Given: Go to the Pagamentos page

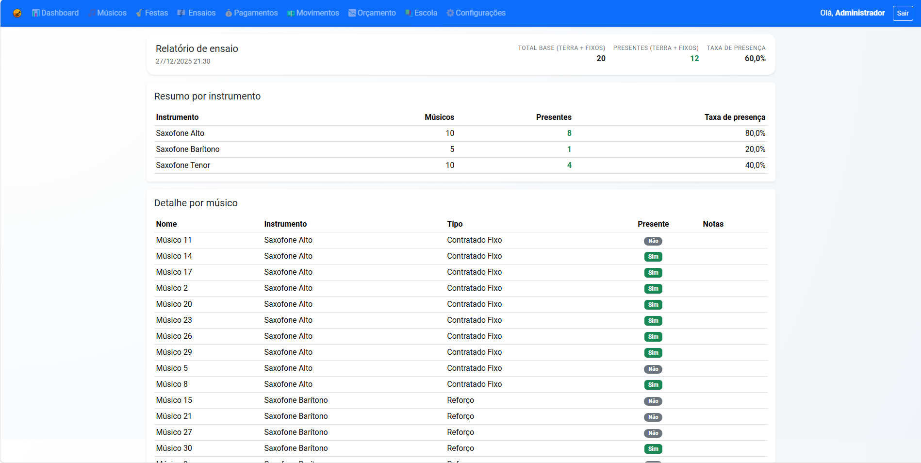Looking at the screenshot, I should (255, 13).
